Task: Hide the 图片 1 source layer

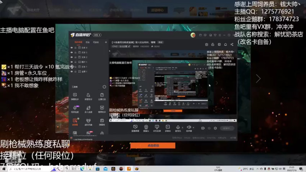Action: (x=72, y=62)
